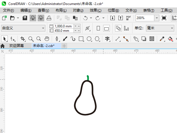
Task: Select the Color Eyedropper tool
Action: 162,39
